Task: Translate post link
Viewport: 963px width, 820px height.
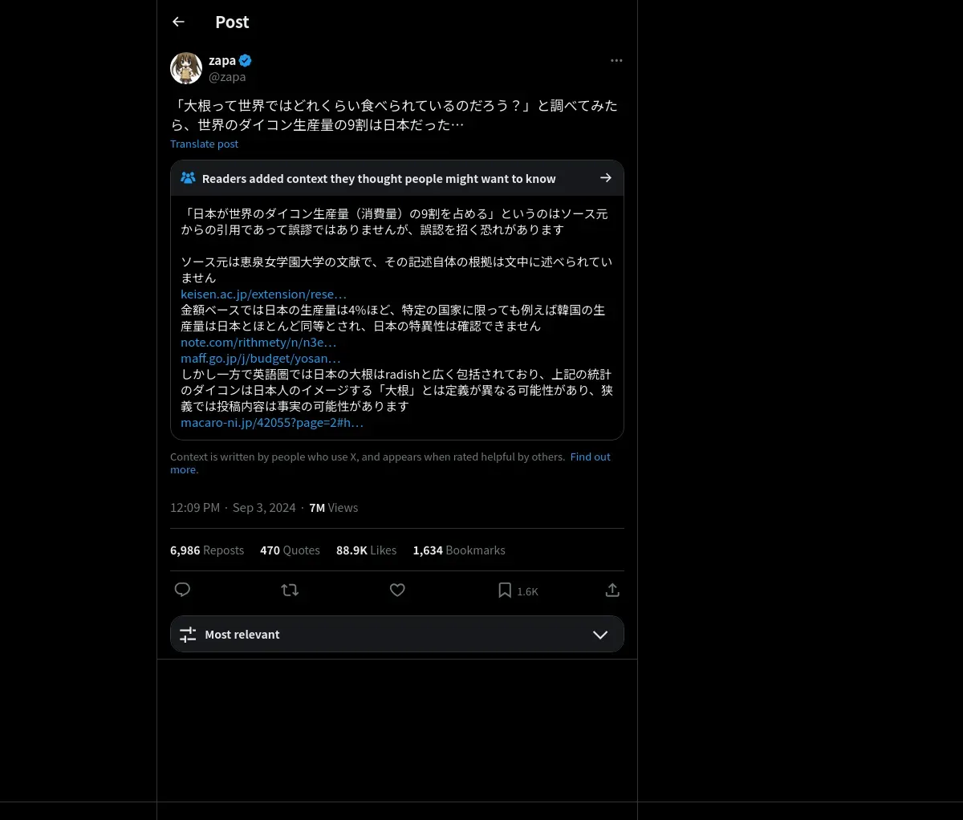Action: click(x=204, y=144)
